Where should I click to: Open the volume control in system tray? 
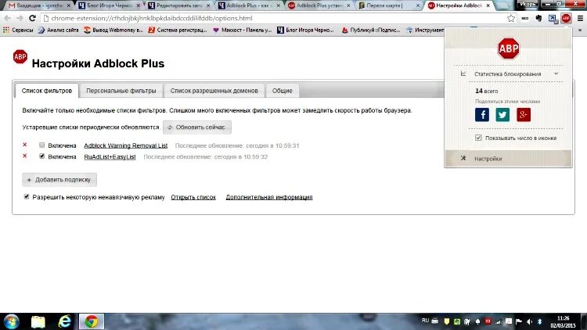click(x=529, y=321)
